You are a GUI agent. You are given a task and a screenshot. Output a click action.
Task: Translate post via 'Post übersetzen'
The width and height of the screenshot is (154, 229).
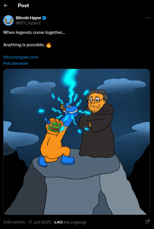tap(16, 63)
